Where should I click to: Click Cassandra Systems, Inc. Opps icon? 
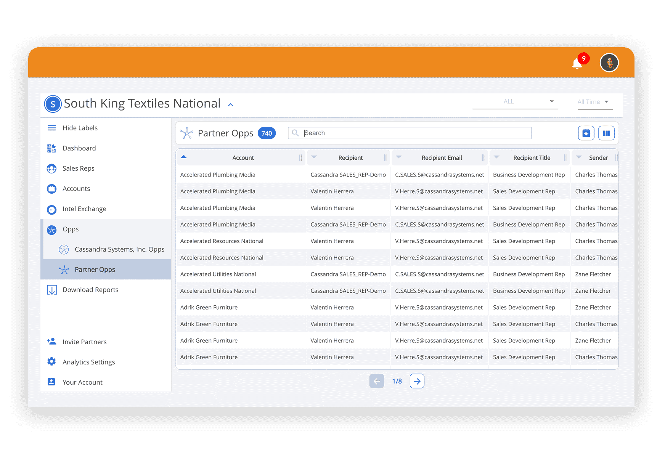click(64, 250)
